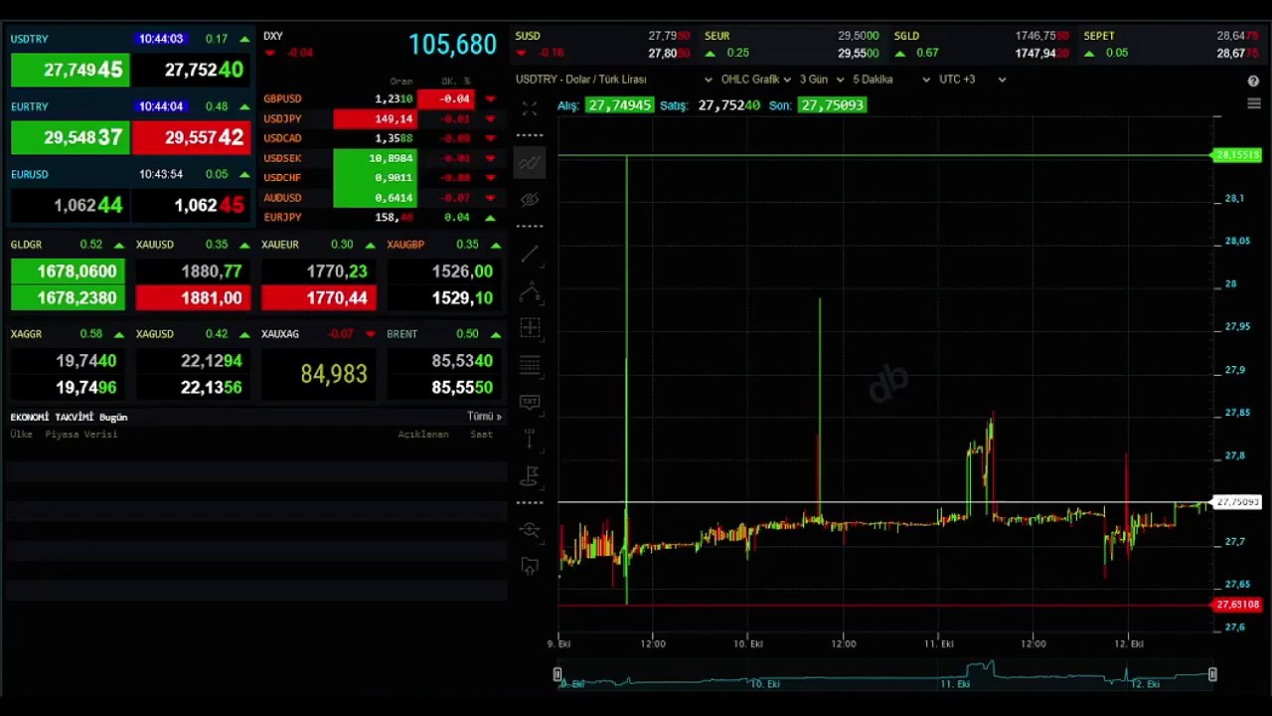Select the EURJPY row in rates list
This screenshot has height=716, width=1272.
[381, 217]
